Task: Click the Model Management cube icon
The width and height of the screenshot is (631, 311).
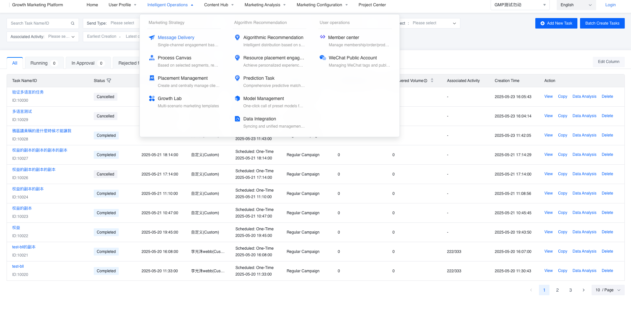Action: (x=237, y=98)
